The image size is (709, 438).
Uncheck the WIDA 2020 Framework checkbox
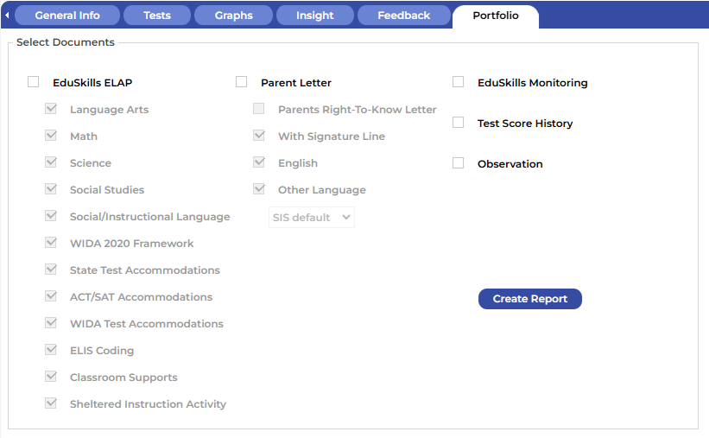coord(51,244)
